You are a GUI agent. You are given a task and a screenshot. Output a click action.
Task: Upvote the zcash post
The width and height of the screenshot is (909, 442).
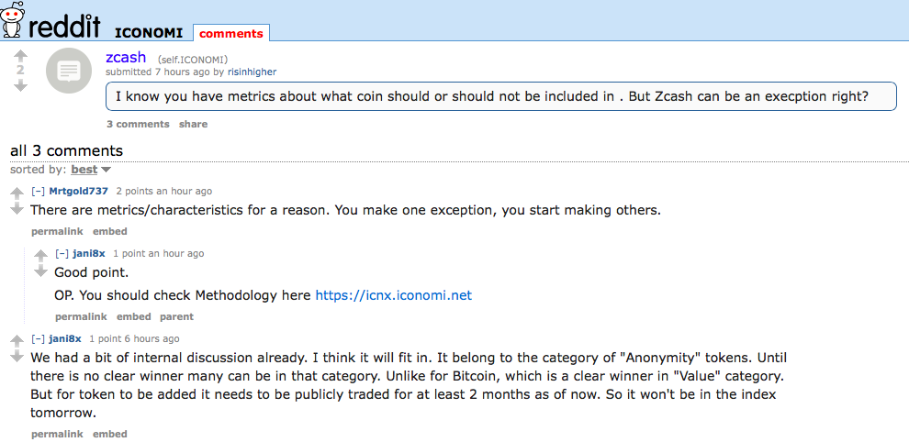coord(20,56)
